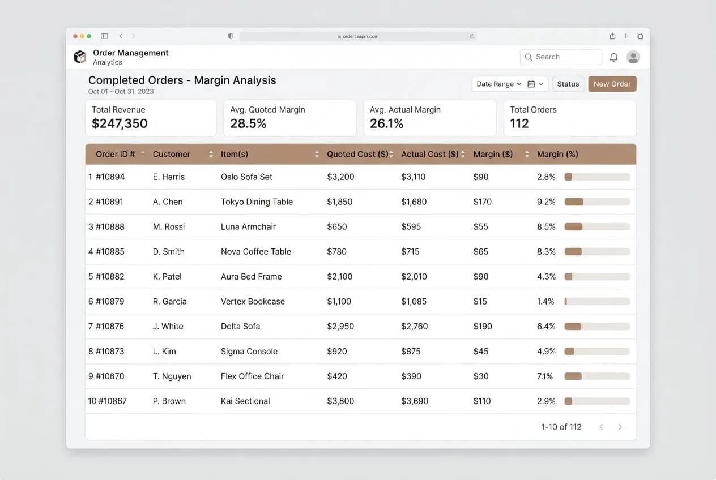Sort by Item(s) column
This screenshot has height=480, width=716.
click(317, 154)
